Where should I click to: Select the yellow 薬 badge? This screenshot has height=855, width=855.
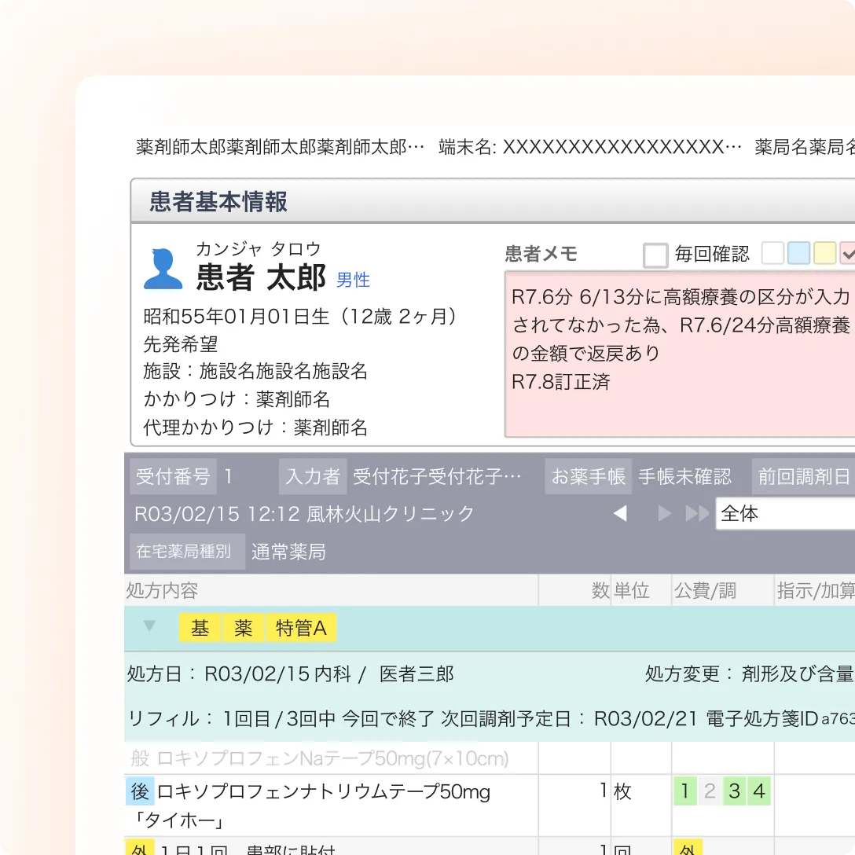(x=243, y=628)
